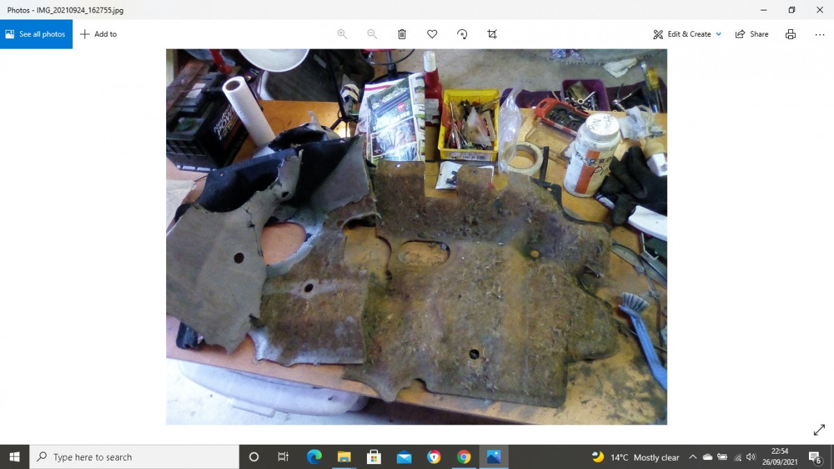
Task: Check the 14°C Mostly clear weather widget
Action: pos(636,456)
